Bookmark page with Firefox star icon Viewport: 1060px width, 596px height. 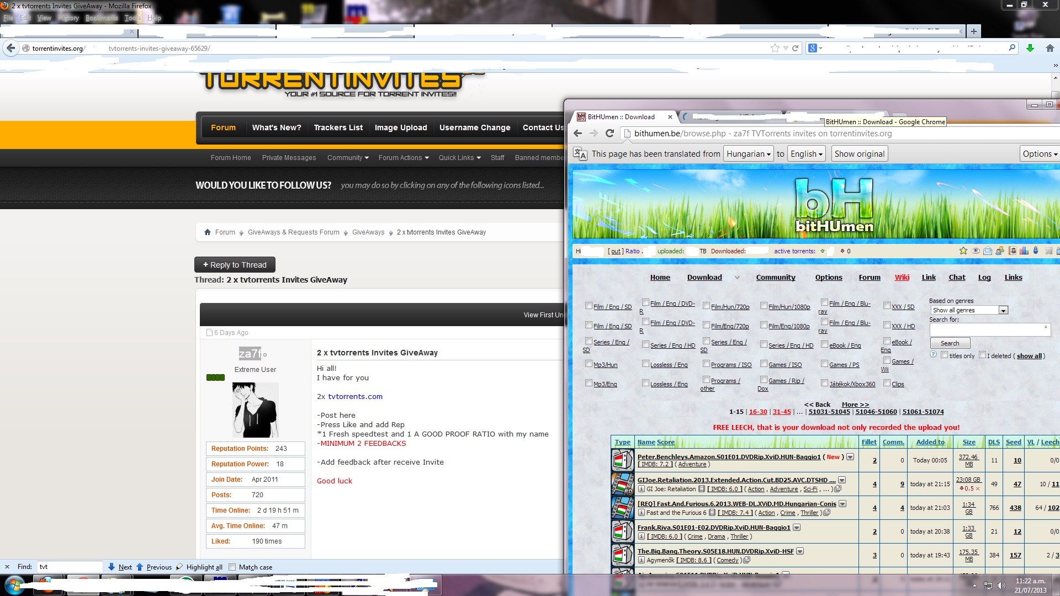[x=775, y=48]
